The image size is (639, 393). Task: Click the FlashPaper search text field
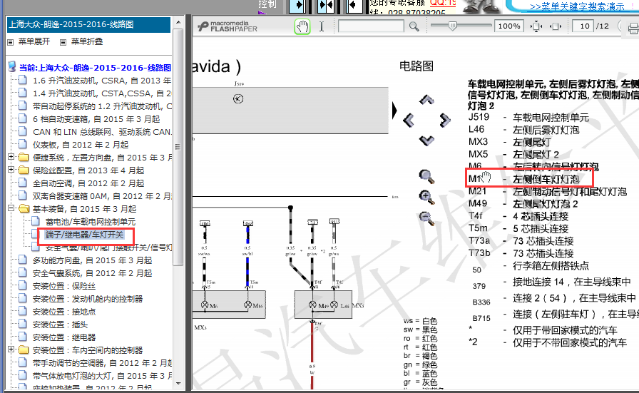click(x=371, y=26)
